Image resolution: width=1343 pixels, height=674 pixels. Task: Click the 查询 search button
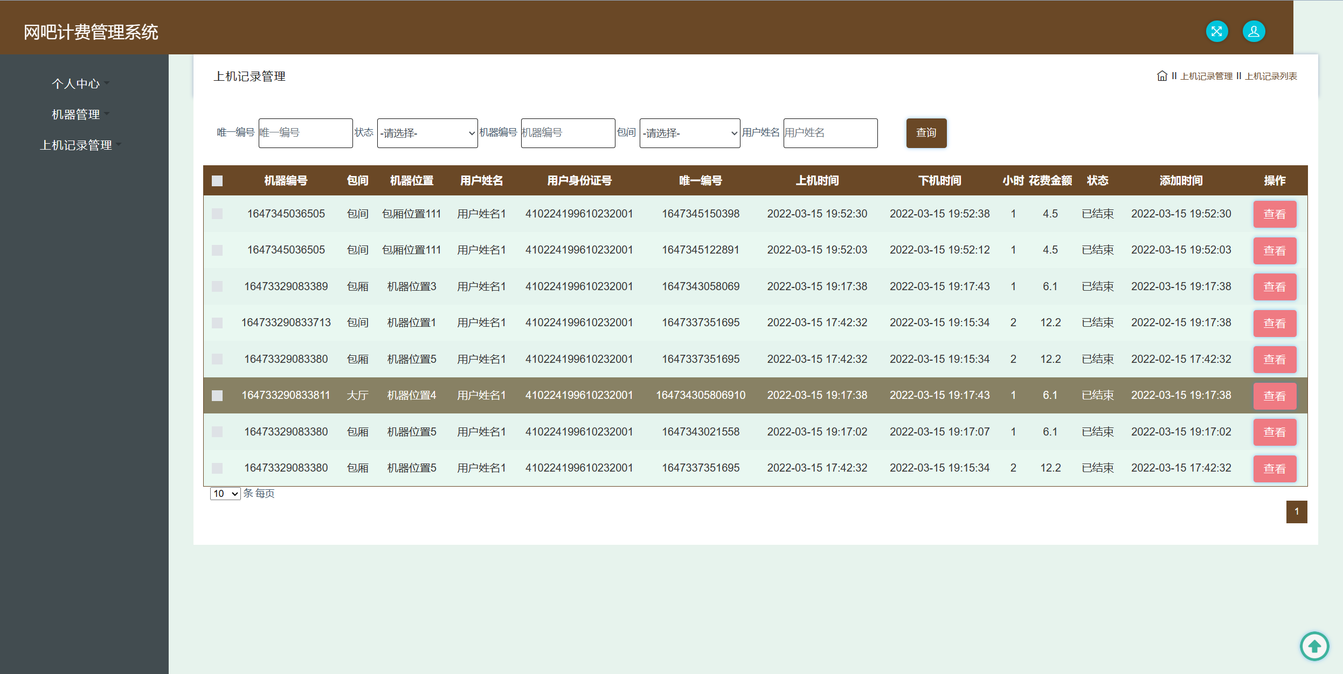[926, 133]
